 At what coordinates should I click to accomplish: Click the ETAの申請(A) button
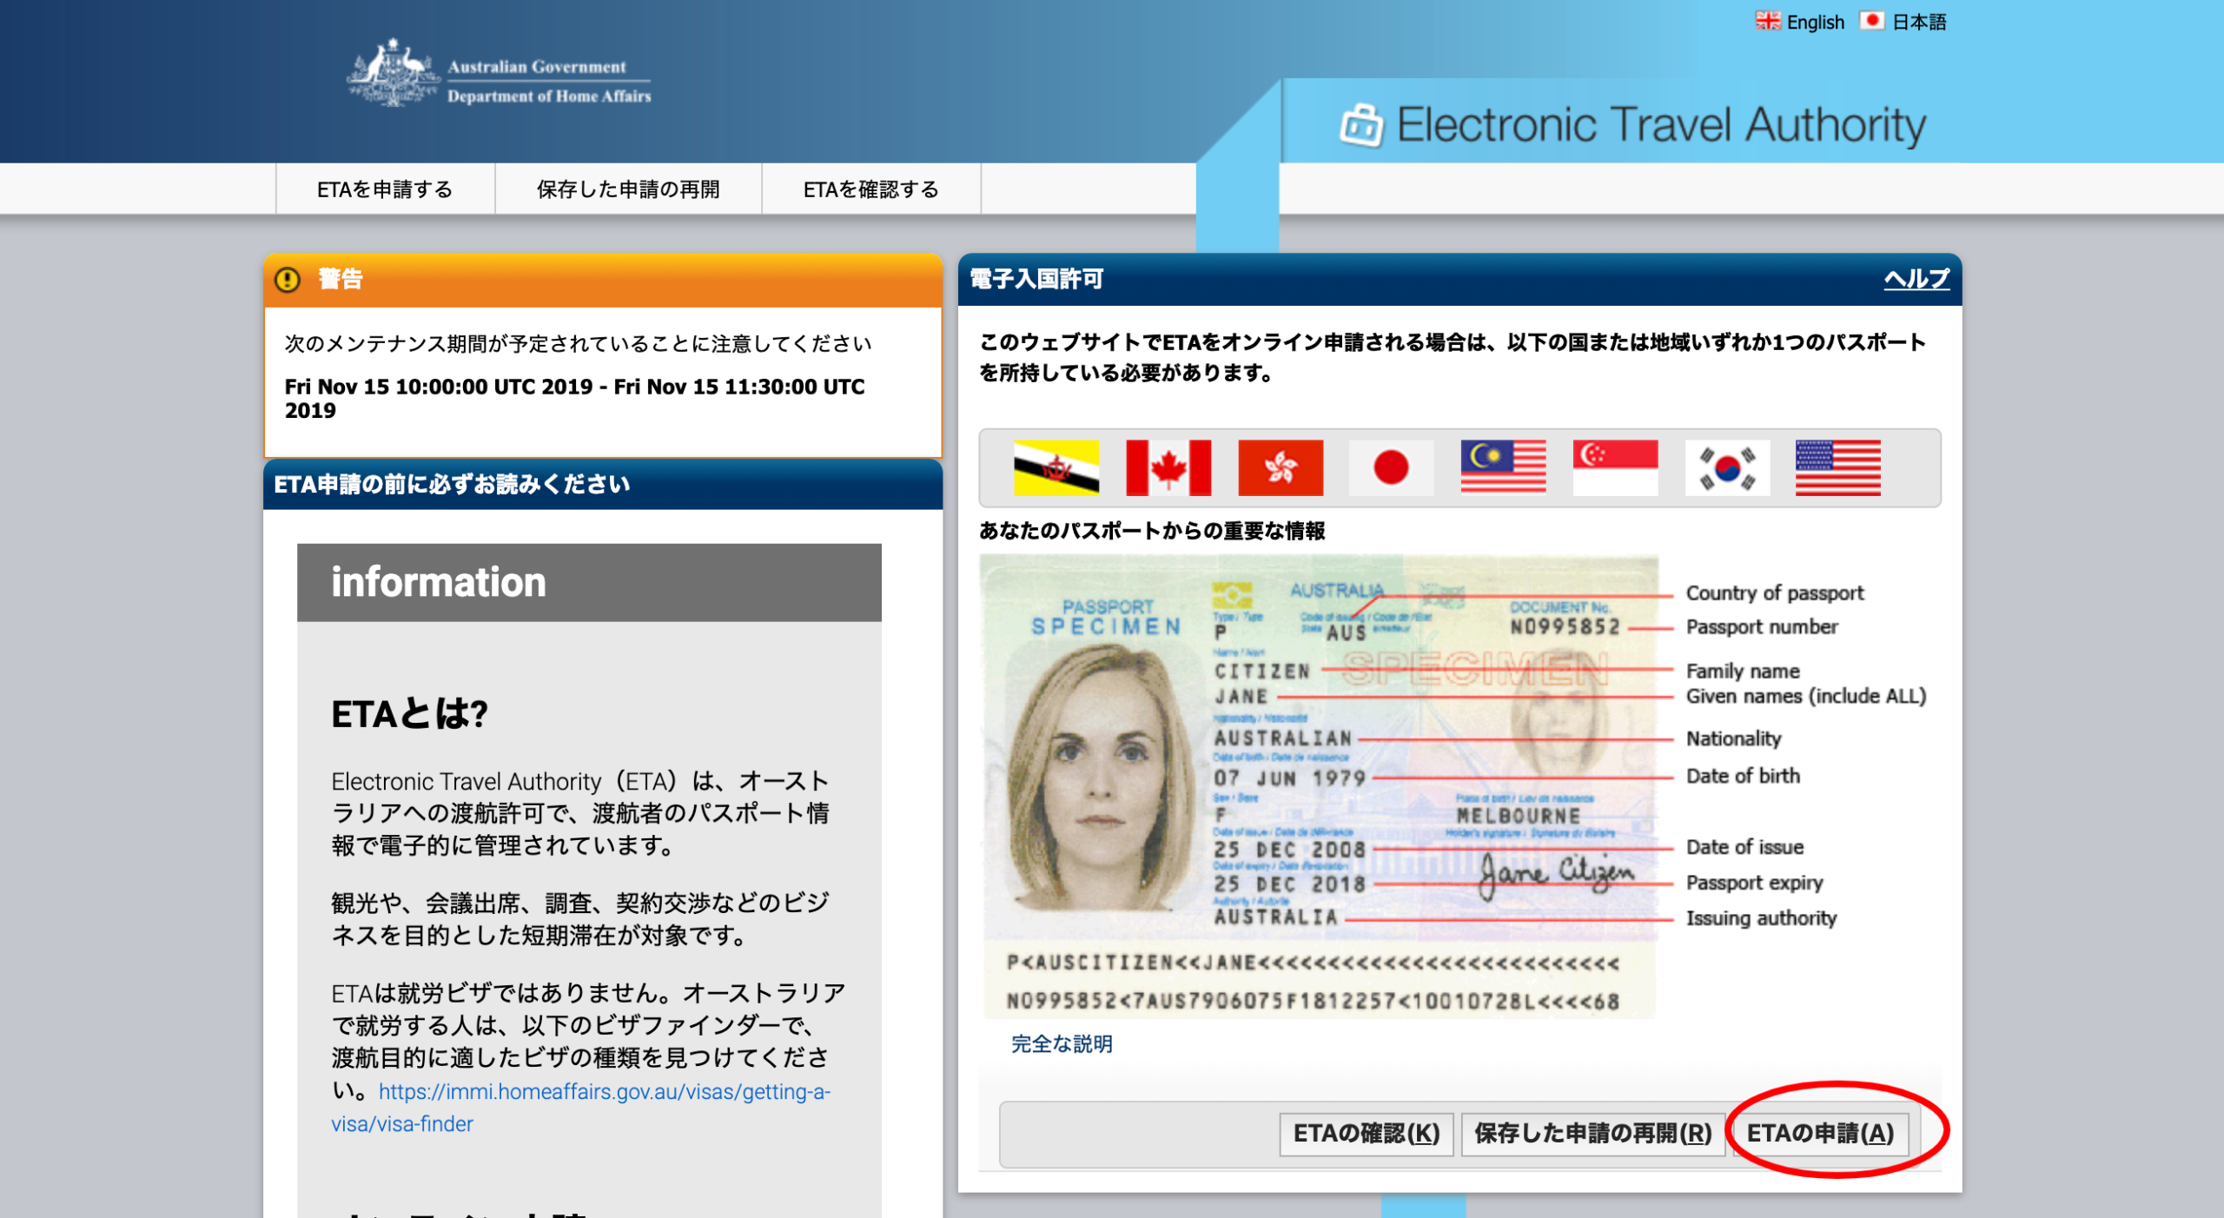[x=1821, y=1134]
